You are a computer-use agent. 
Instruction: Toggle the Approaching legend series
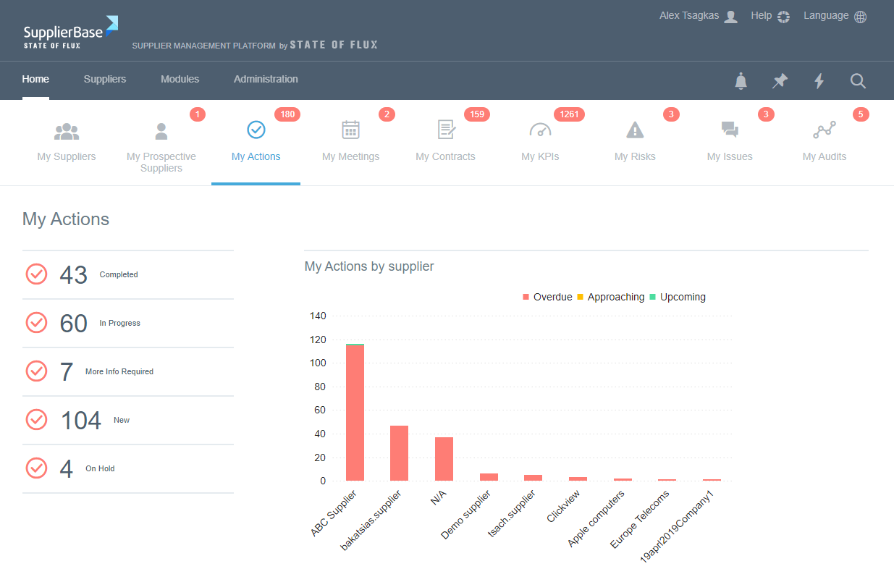click(x=610, y=297)
